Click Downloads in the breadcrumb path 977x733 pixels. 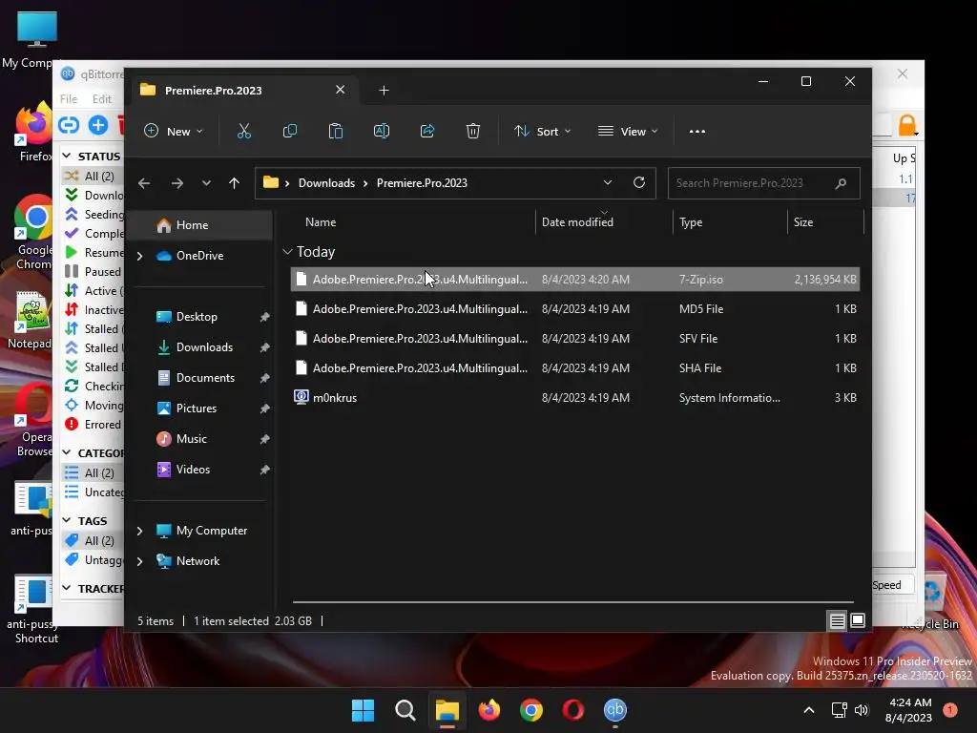point(326,183)
